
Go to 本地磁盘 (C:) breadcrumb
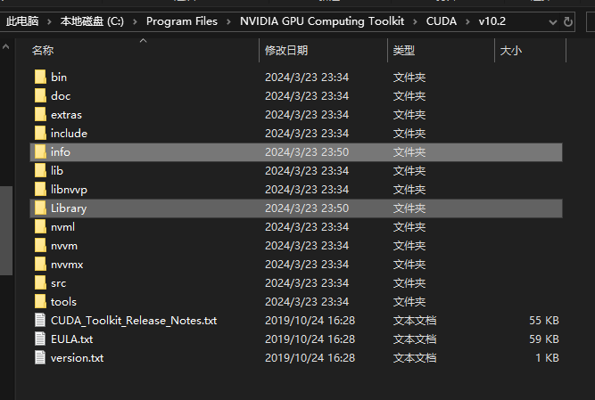click(x=92, y=21)
